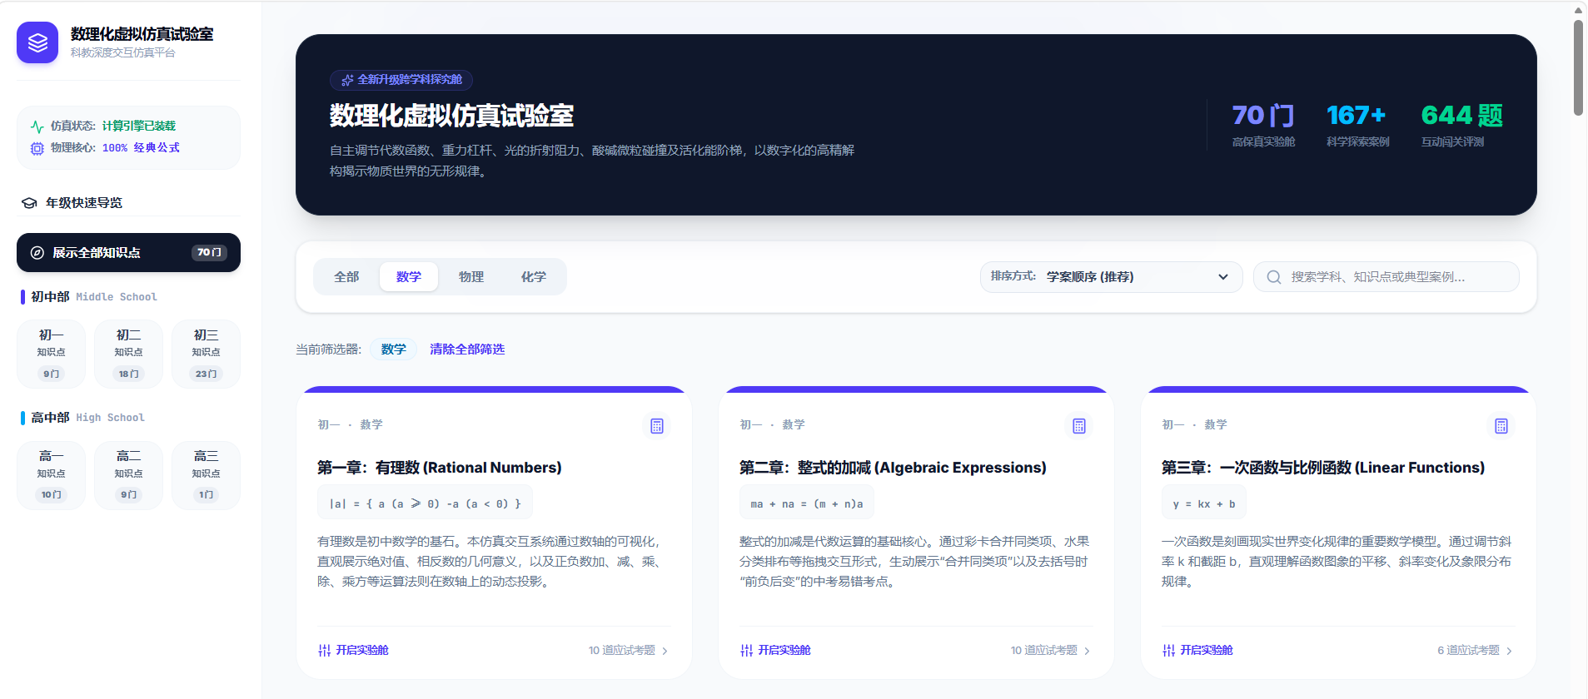
Task: Click the stacked layers logo icon
Action: click(37, 42)
